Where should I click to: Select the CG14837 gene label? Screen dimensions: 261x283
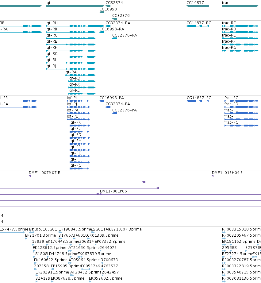[x=195, y=3]
